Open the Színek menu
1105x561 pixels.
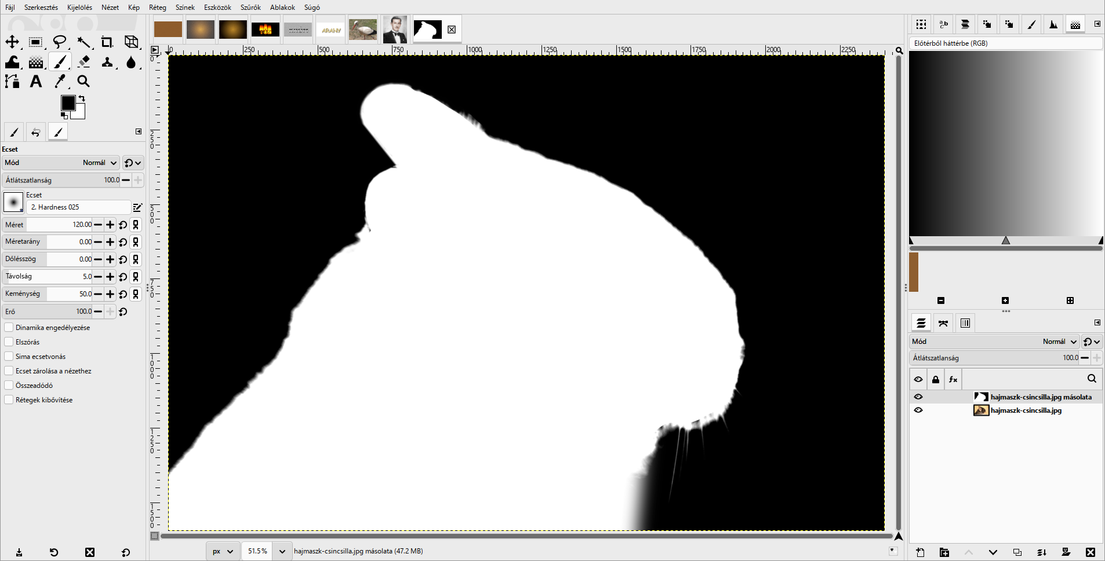point(185,8)
